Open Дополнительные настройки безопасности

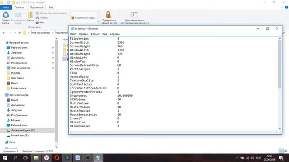(135, 18)
